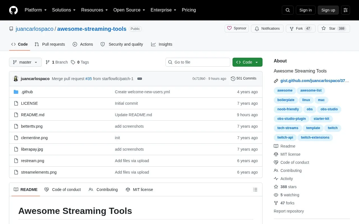Open the appearance settings icon in header

[346, 10]
